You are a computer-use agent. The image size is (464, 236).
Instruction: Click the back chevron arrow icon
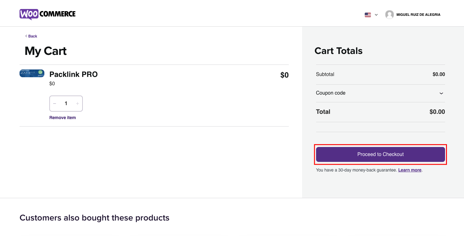[26, 36]
